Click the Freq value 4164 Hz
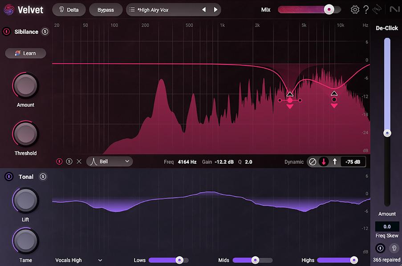The width and height of the screenshot is (402, 266). [x=187, y=162]
